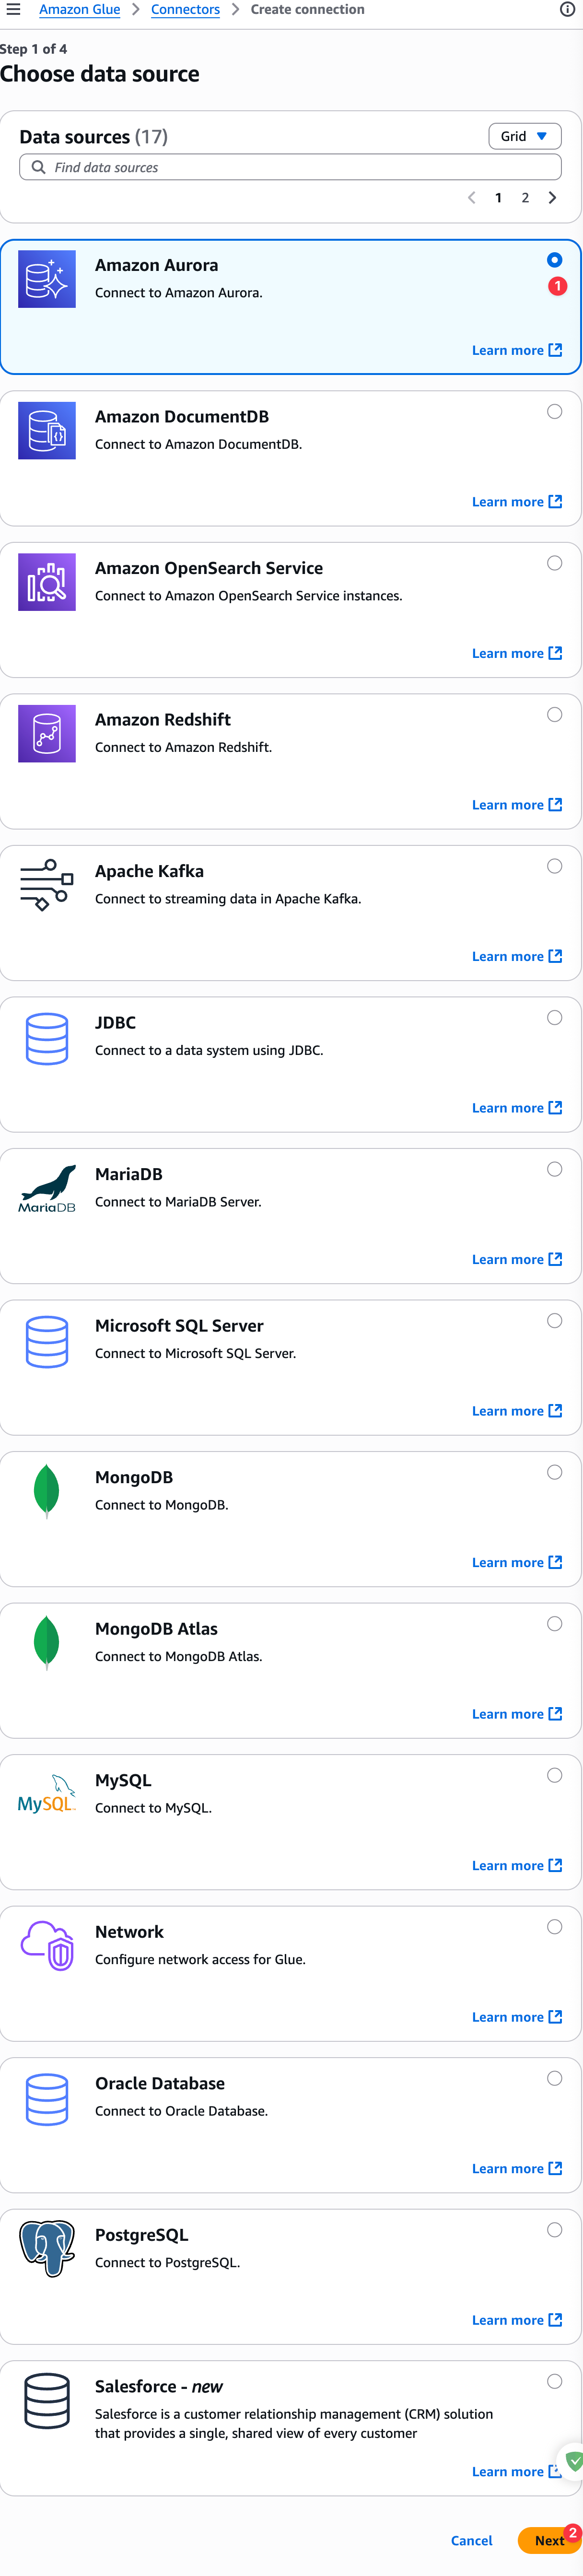This screenshot has height=2576, width=583.
Task: Open Learn more for MongoDB Atlas
Action: pos(517,1714)
